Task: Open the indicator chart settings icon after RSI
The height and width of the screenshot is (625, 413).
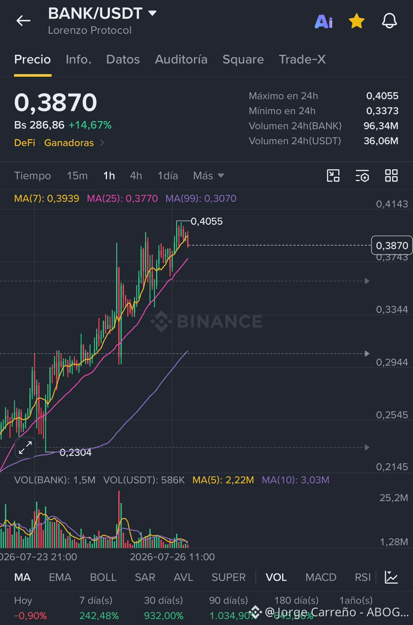Action: 392,577
